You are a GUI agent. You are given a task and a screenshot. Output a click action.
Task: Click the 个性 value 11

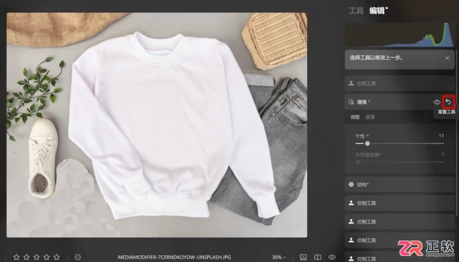pos(441,136)
